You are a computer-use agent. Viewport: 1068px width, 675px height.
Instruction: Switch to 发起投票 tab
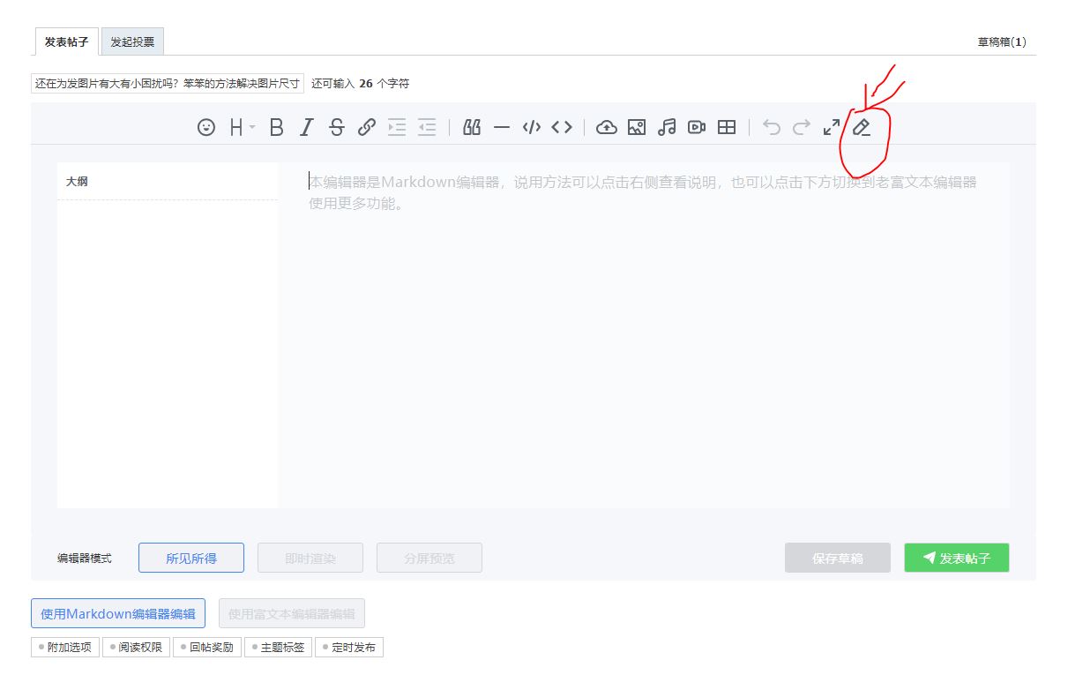pos(132,41)
